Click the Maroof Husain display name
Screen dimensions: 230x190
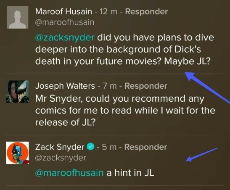point(63,11)
